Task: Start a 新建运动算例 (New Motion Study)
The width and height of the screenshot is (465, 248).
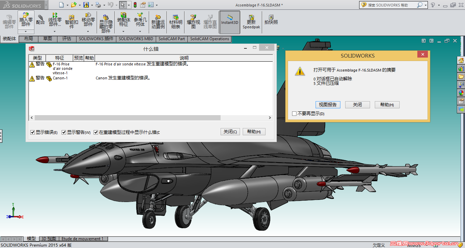Action: (158, 22)
